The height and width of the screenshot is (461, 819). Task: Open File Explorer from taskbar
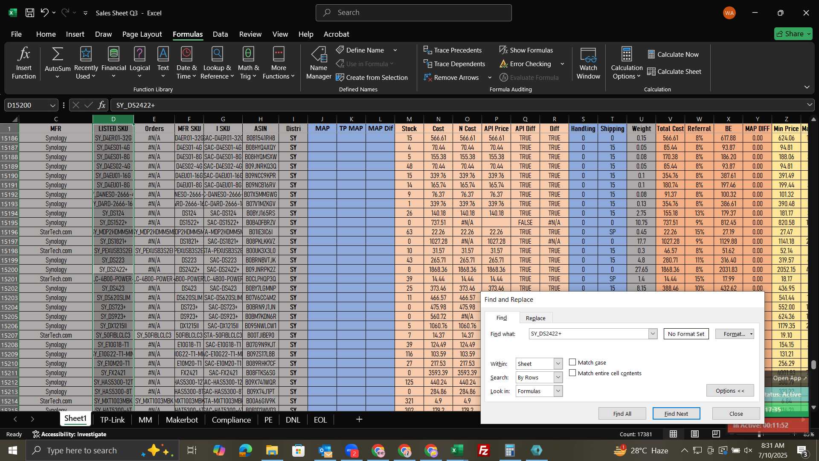coord(272,450)
